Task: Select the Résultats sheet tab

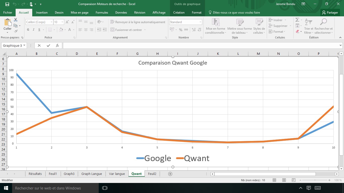Action: [x=35, y=174]
